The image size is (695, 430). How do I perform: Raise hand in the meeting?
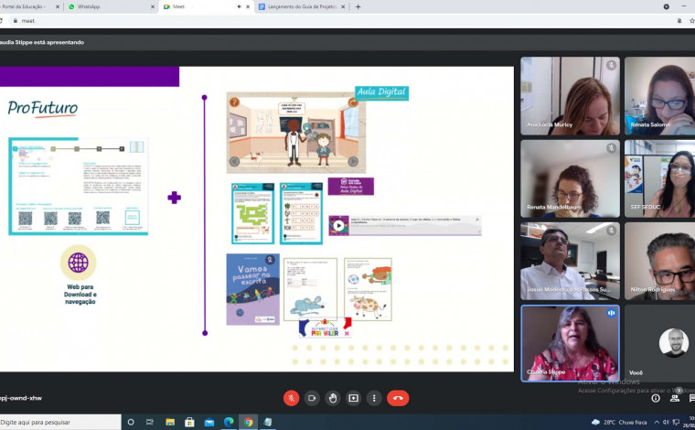[333, 398]
